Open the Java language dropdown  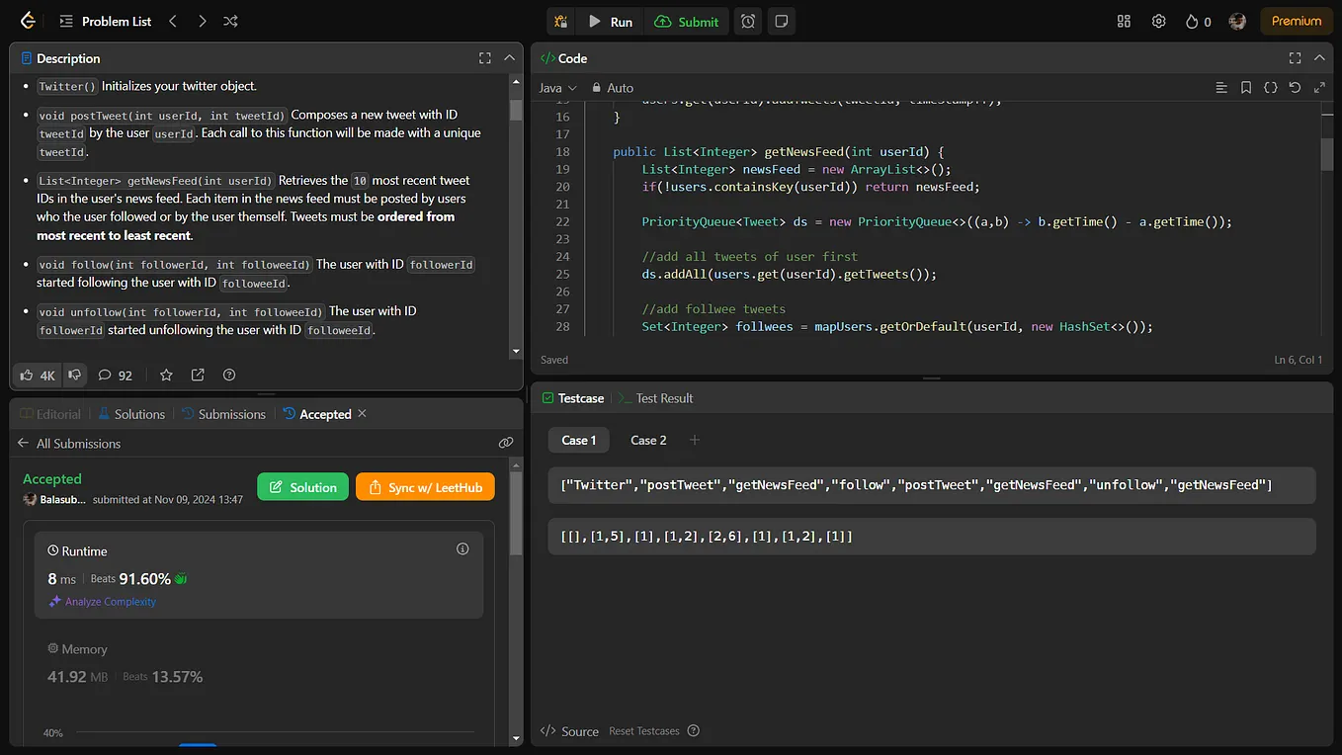[557, 88]
